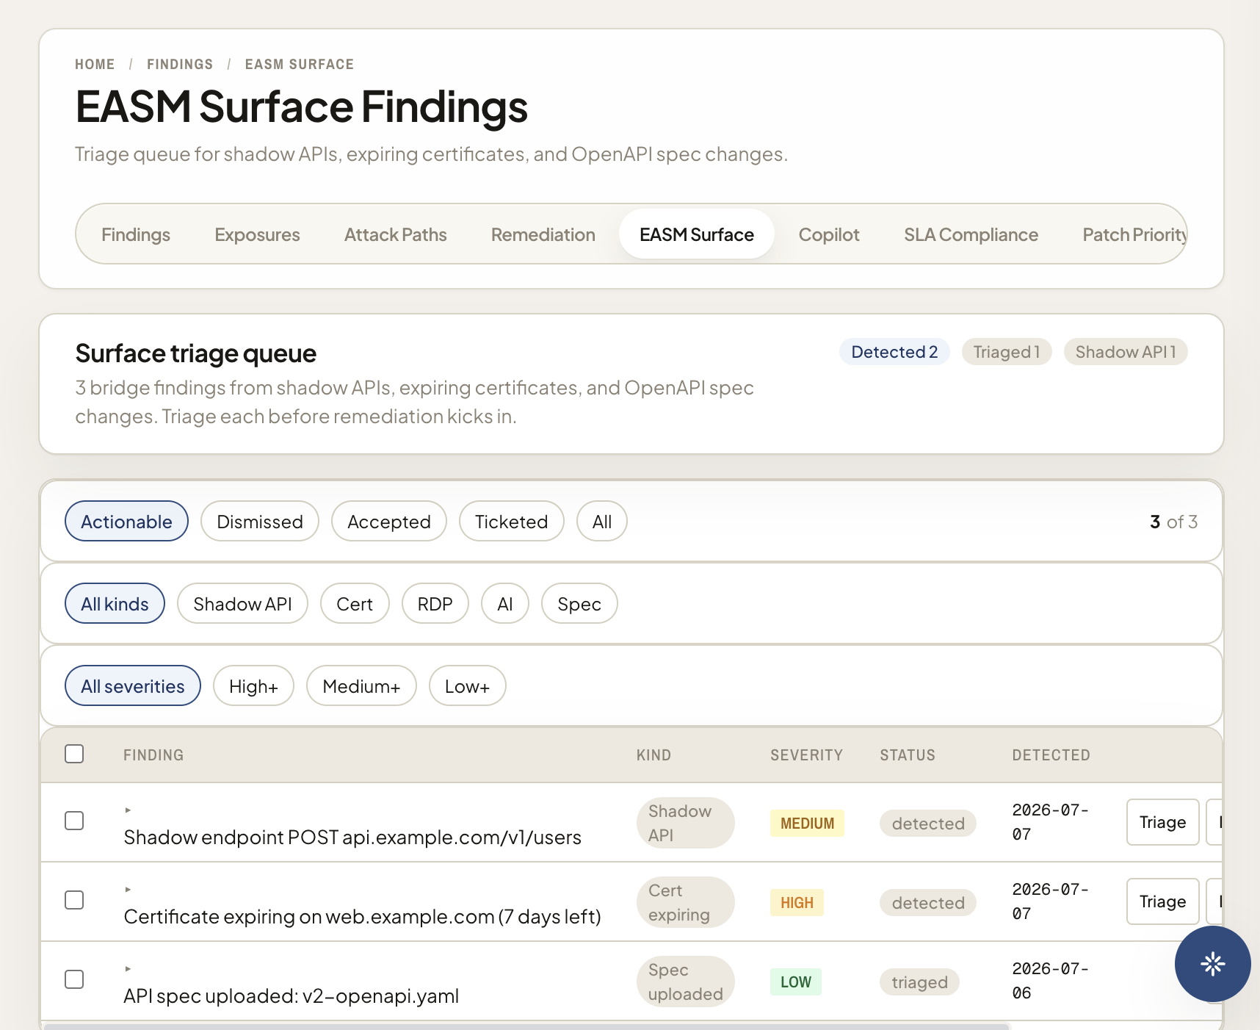Select the All kinds filter

coord(115,603)
